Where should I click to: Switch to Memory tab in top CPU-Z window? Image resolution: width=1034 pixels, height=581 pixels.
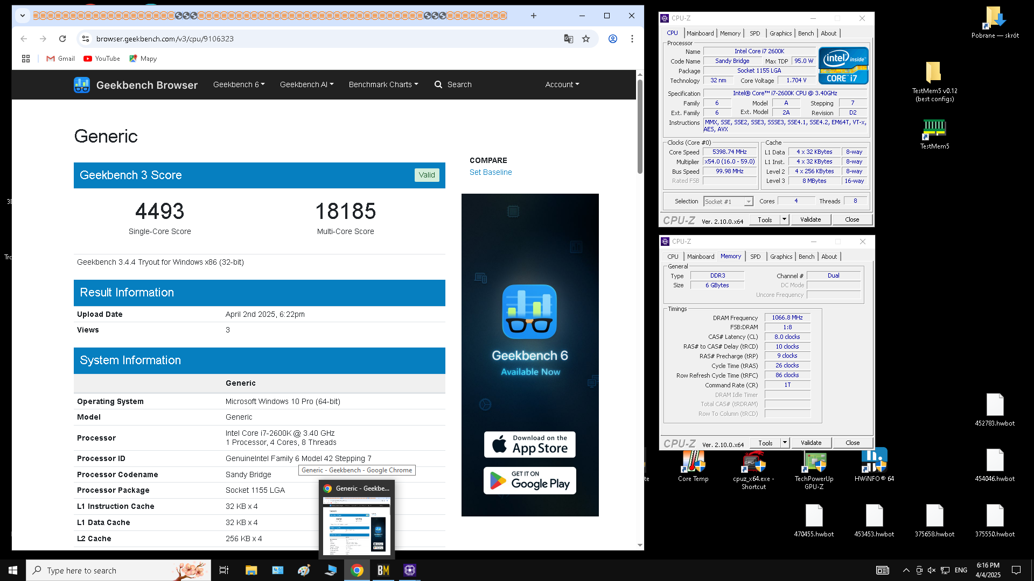[730, 33]
